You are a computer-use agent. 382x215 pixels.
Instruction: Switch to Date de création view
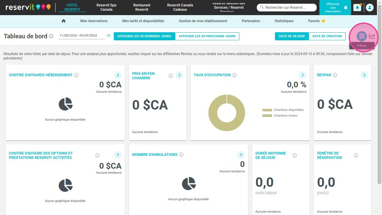pyautogui.click(x=327, y=36)
